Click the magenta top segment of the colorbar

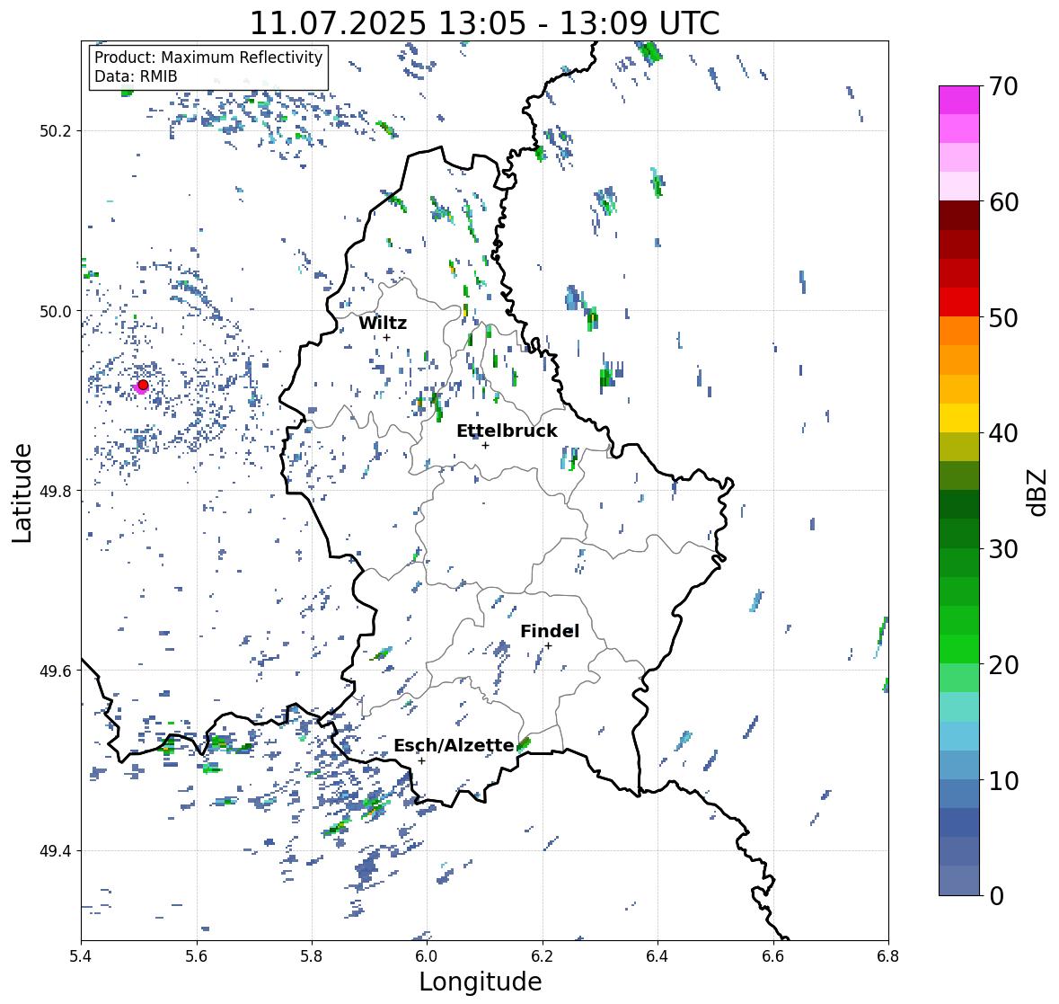click(x=959, y=100)
